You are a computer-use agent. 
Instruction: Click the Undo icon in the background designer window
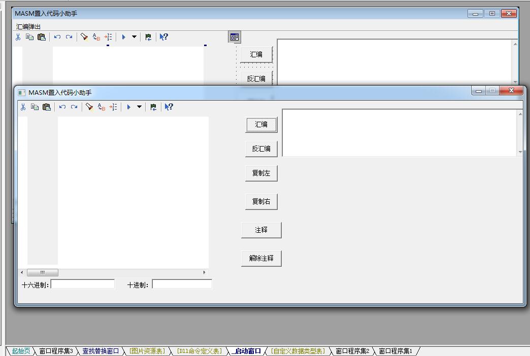click(x=57, y=37)
